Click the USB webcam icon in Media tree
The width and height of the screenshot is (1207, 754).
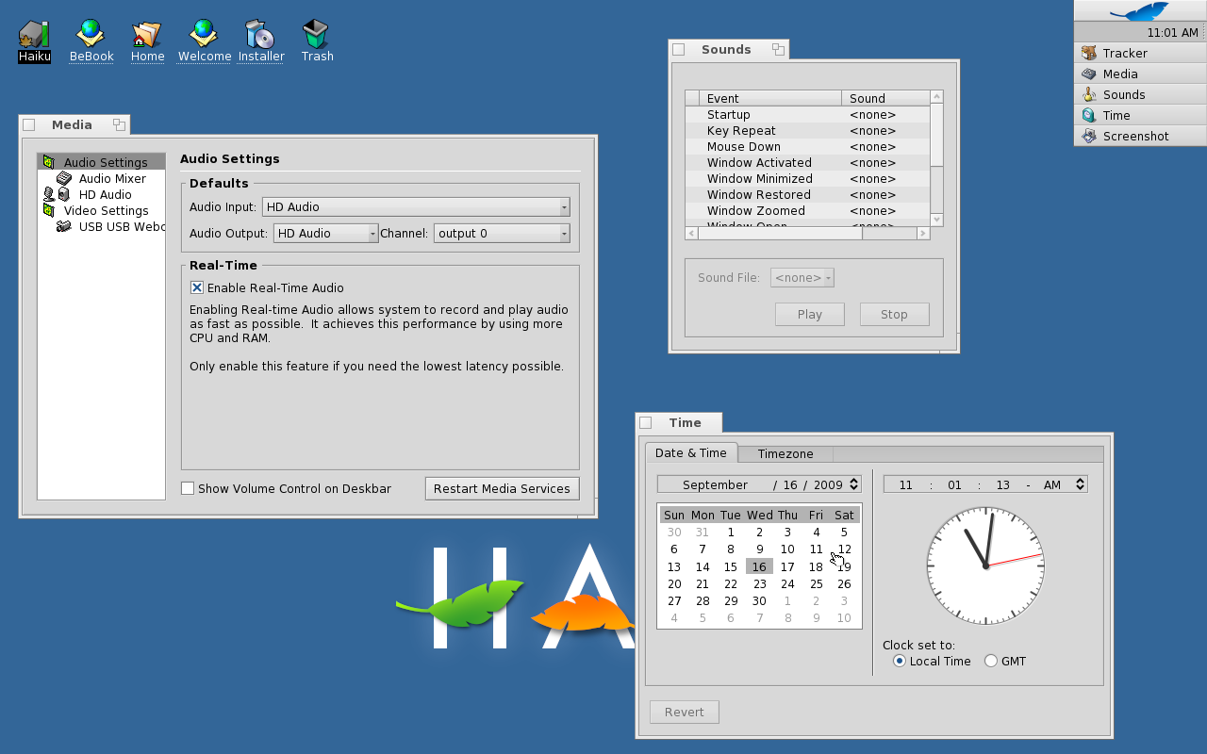pos(64,226)
